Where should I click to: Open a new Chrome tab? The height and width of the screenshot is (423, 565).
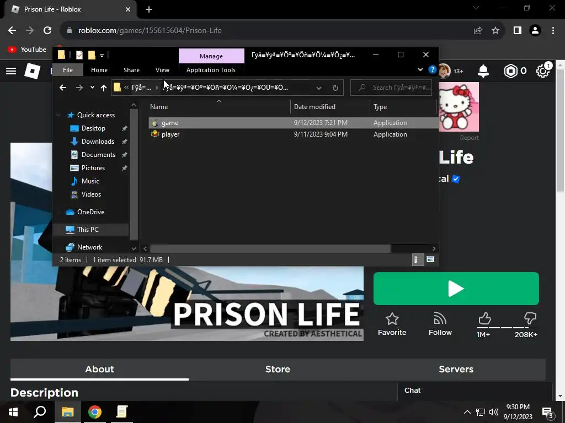pyautogui.click(x=149, y=10)
